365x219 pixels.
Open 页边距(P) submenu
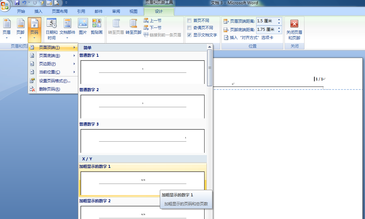[x=53, y=64]
